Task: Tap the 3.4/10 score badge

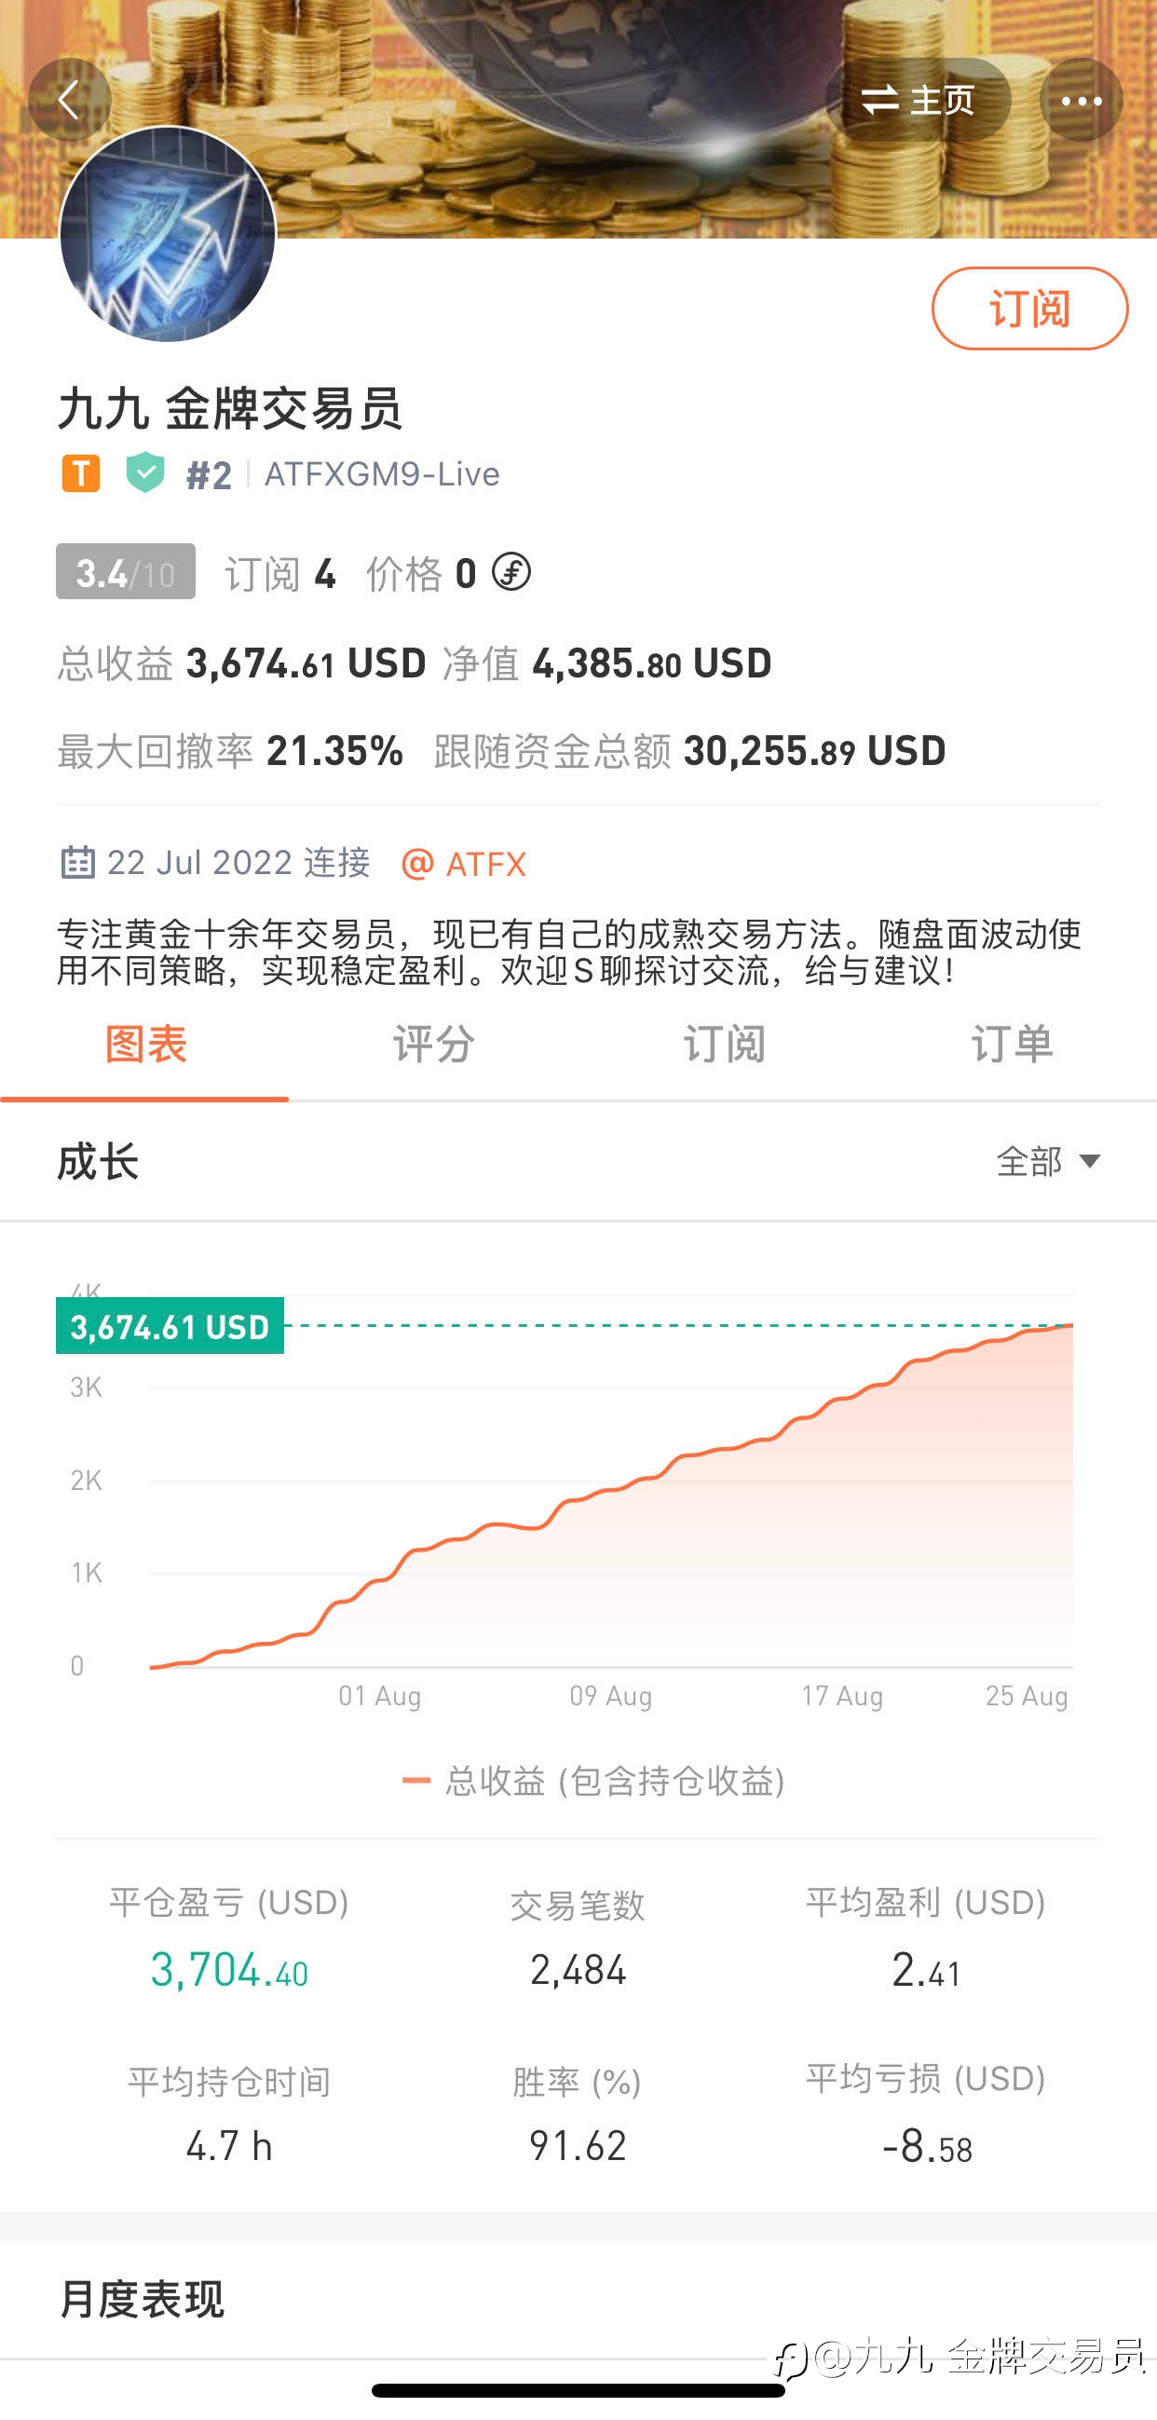Action: pyautogui.click(x=126, y=572)
